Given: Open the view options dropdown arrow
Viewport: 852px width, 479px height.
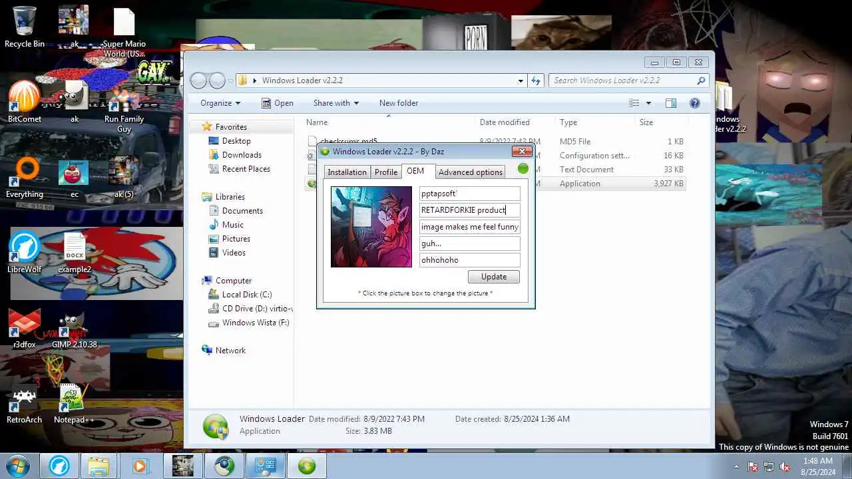Looking at the screenshot, I should (648, 103).
